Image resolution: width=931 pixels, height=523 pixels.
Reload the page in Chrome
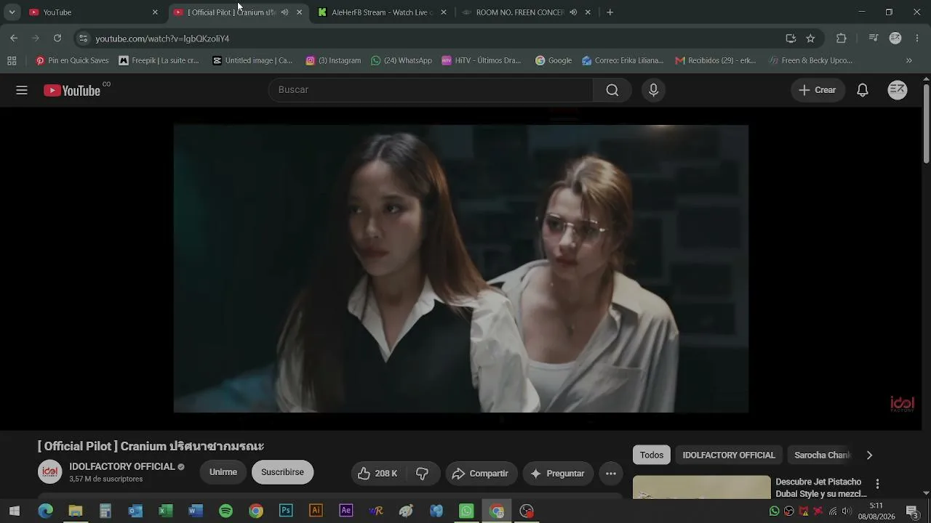pyautogui.click(x=57, y=38)
